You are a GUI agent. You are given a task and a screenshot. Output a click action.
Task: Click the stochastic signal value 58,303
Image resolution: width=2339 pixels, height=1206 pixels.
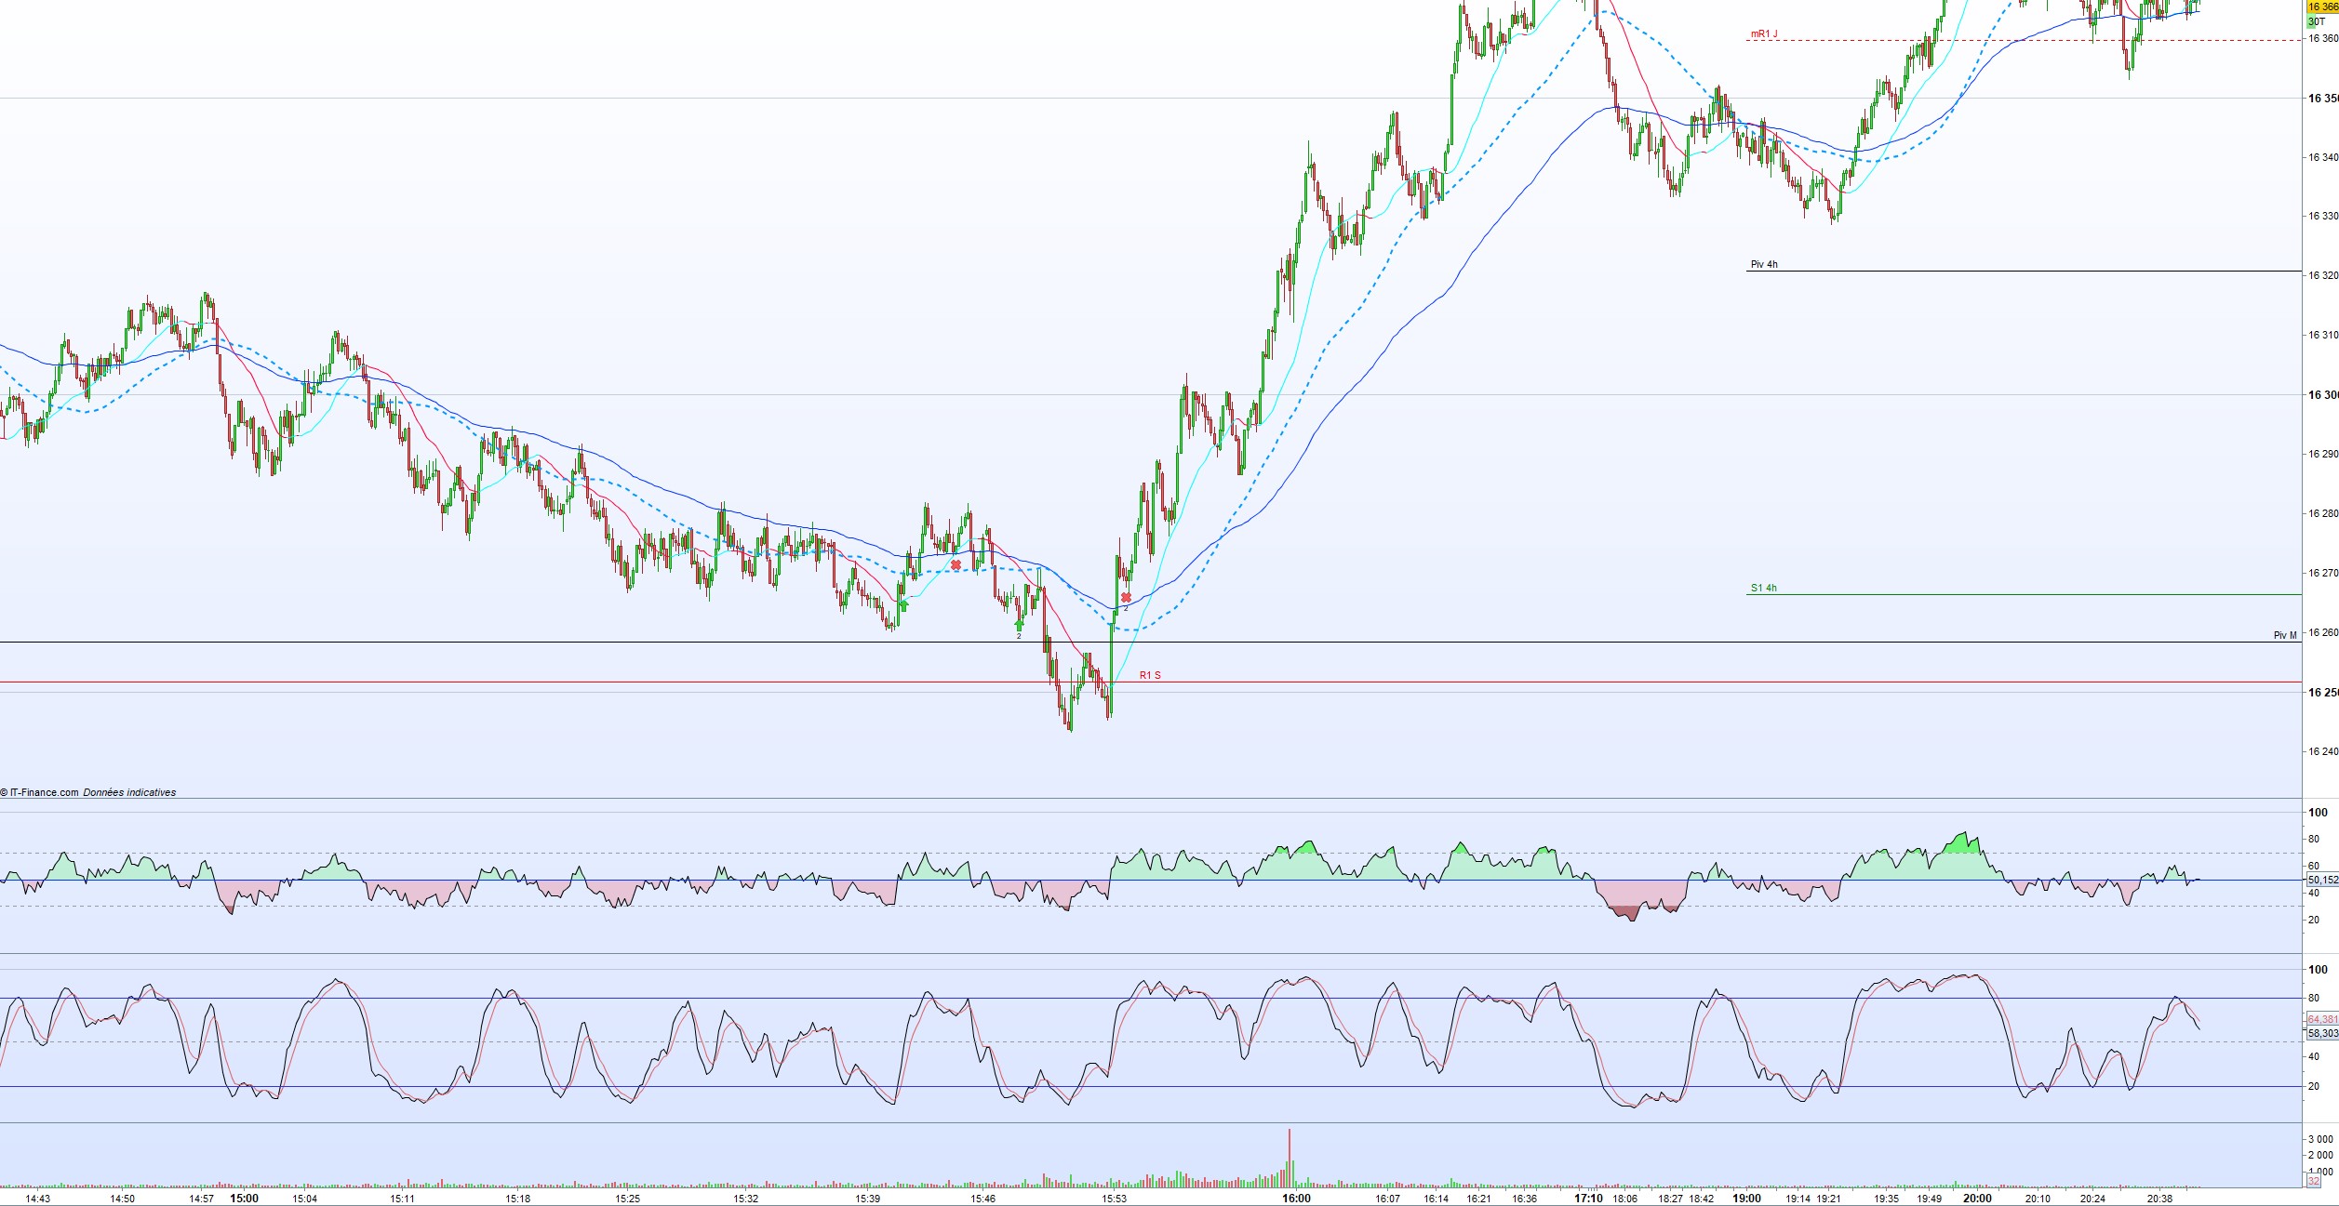(x=2322, y=1033)
